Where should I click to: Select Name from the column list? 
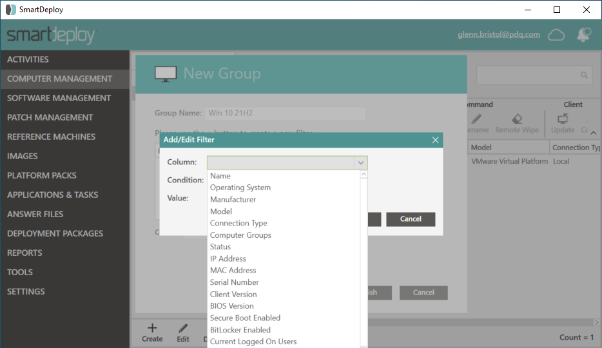pyautogui.click(x=220, y=176)
